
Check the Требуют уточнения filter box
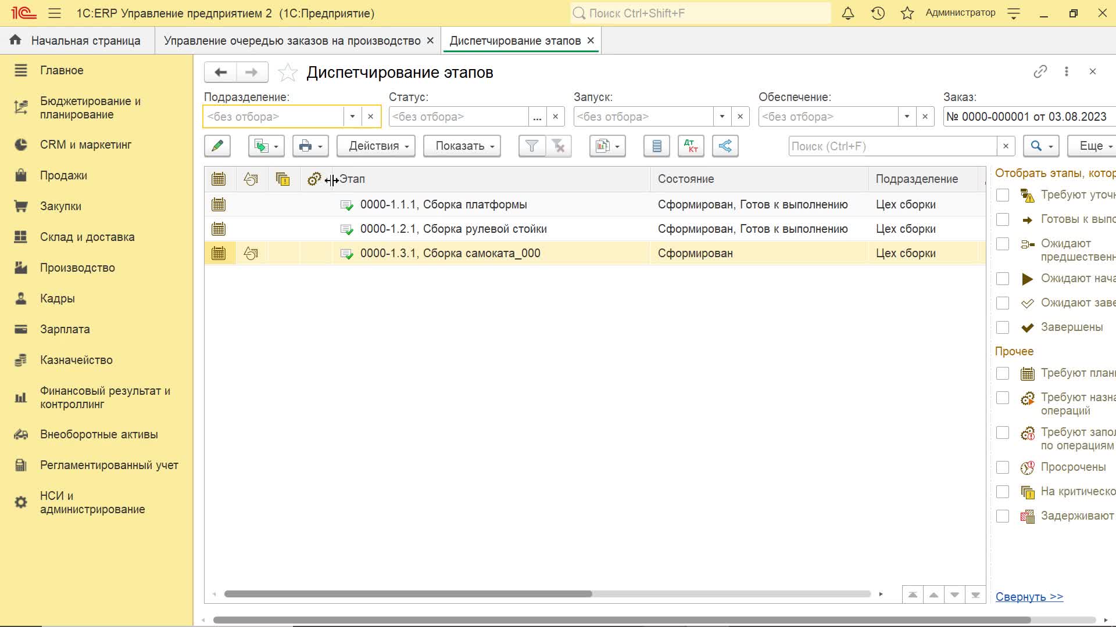click(1003, 195)
